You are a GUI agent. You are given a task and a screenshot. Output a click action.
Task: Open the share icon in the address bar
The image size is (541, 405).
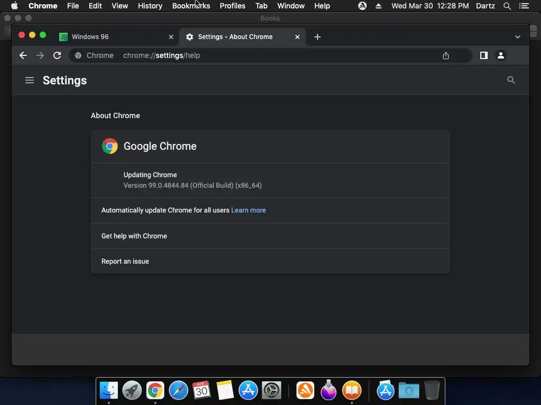446,55
